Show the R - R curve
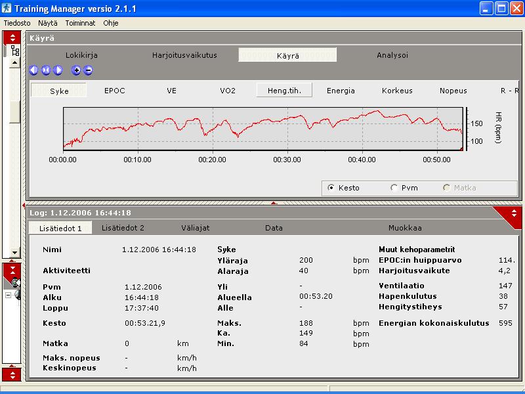This screenshot has width=525, height=394. (x=509, y=91)
